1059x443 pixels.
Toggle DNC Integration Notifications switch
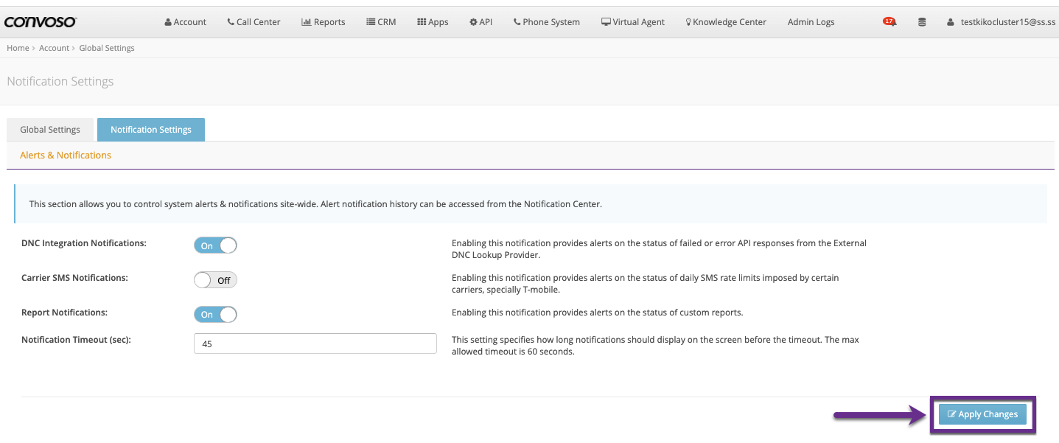pyautogui.click(x=215, y=245)
